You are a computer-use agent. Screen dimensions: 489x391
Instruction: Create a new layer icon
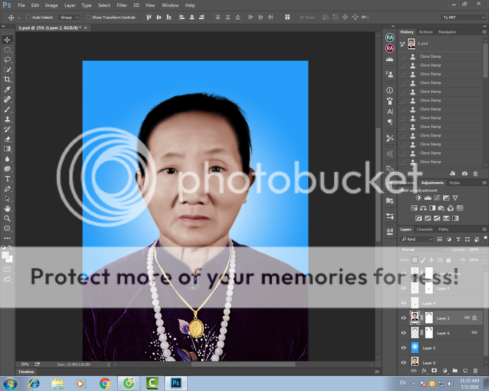pyautogui.click(x=465, y=370)
